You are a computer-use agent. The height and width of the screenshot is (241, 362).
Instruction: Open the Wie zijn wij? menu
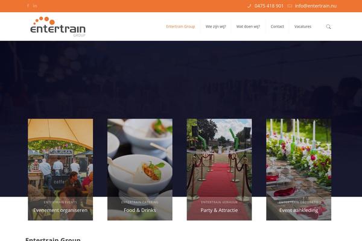click(215, 27)
